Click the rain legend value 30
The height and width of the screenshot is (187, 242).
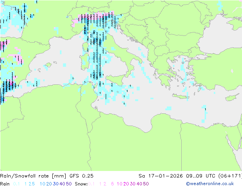(x=56, y=184)
